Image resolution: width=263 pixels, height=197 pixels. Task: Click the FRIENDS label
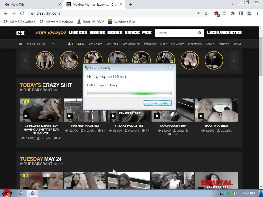coord(76,44)
